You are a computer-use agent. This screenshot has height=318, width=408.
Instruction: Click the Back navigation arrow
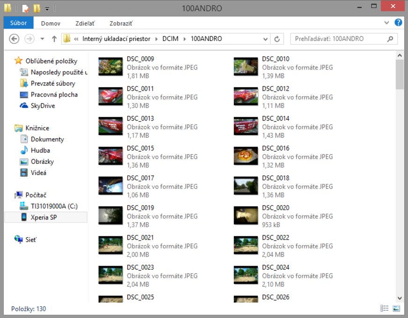(14, 39)
